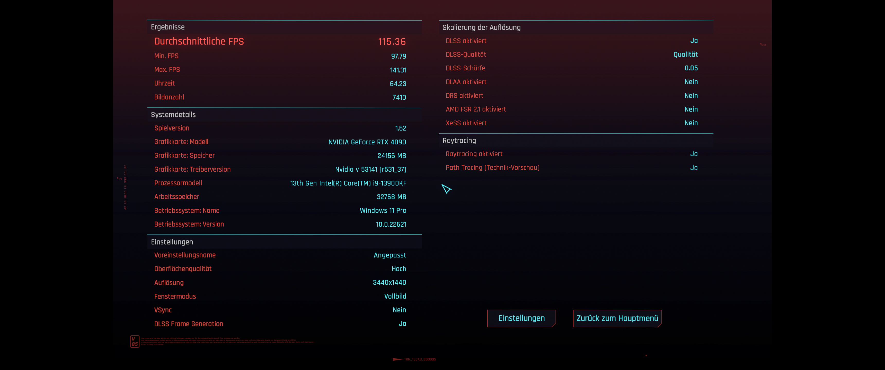The image size is (885, 370).
Task: Click the V 85 badge icon
Action: (x=135, y=341)
